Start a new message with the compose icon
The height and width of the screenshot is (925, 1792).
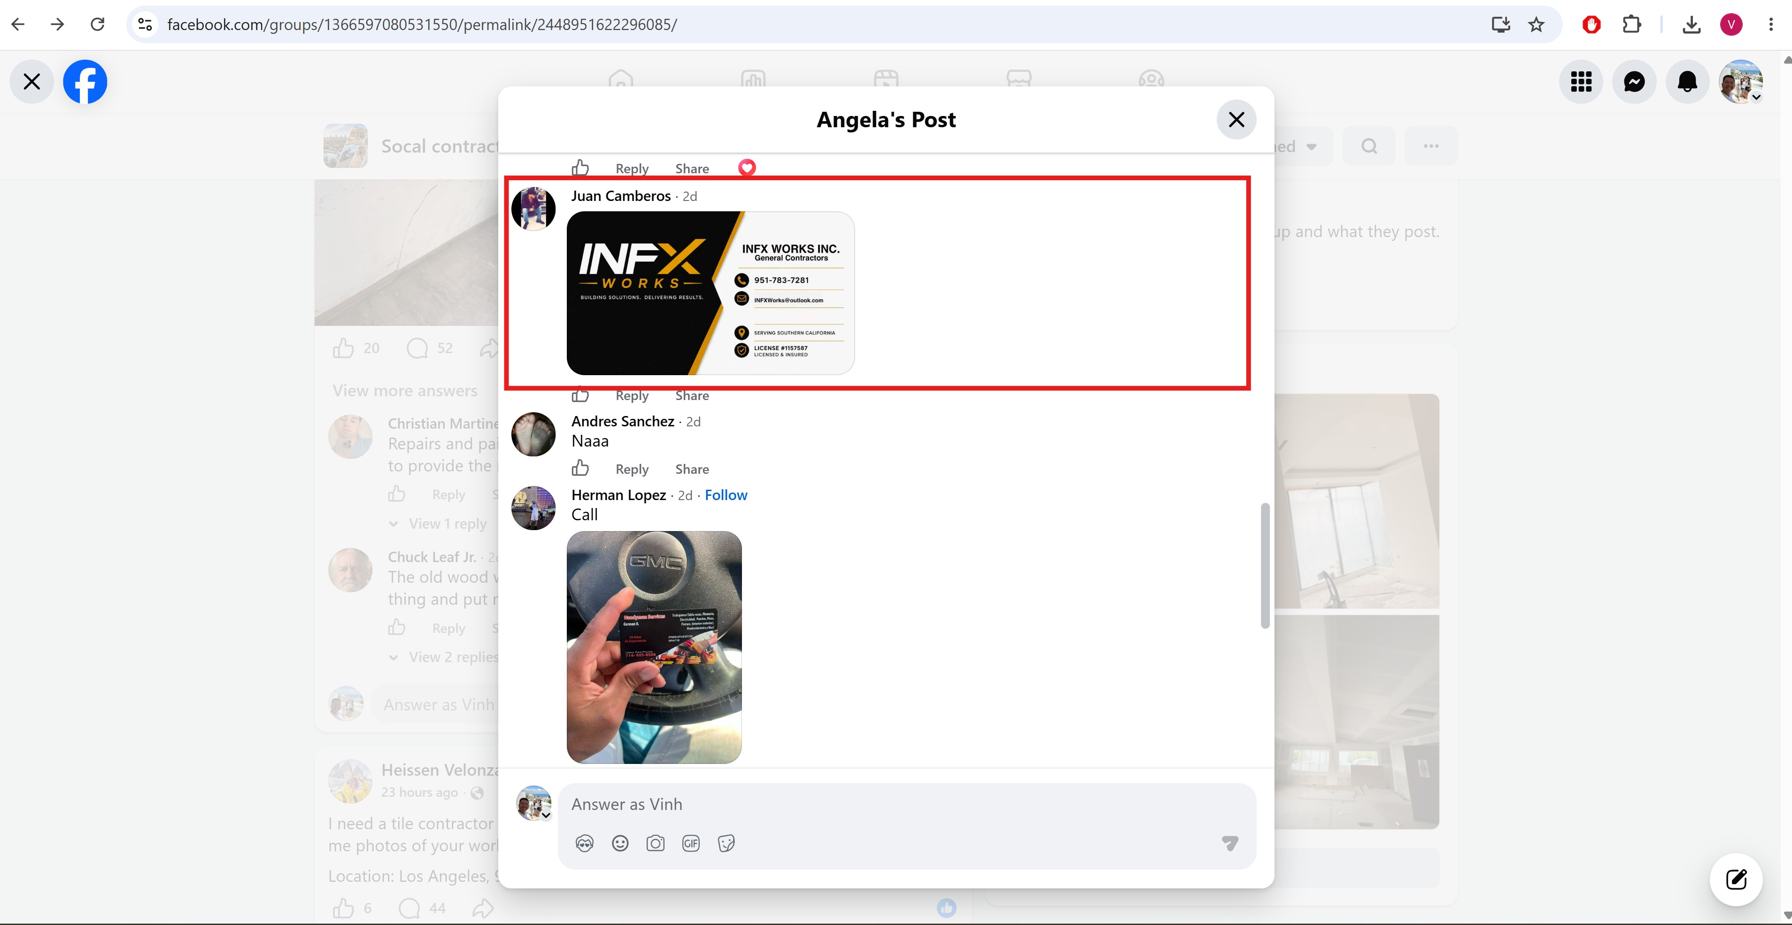pos(1736,880)
